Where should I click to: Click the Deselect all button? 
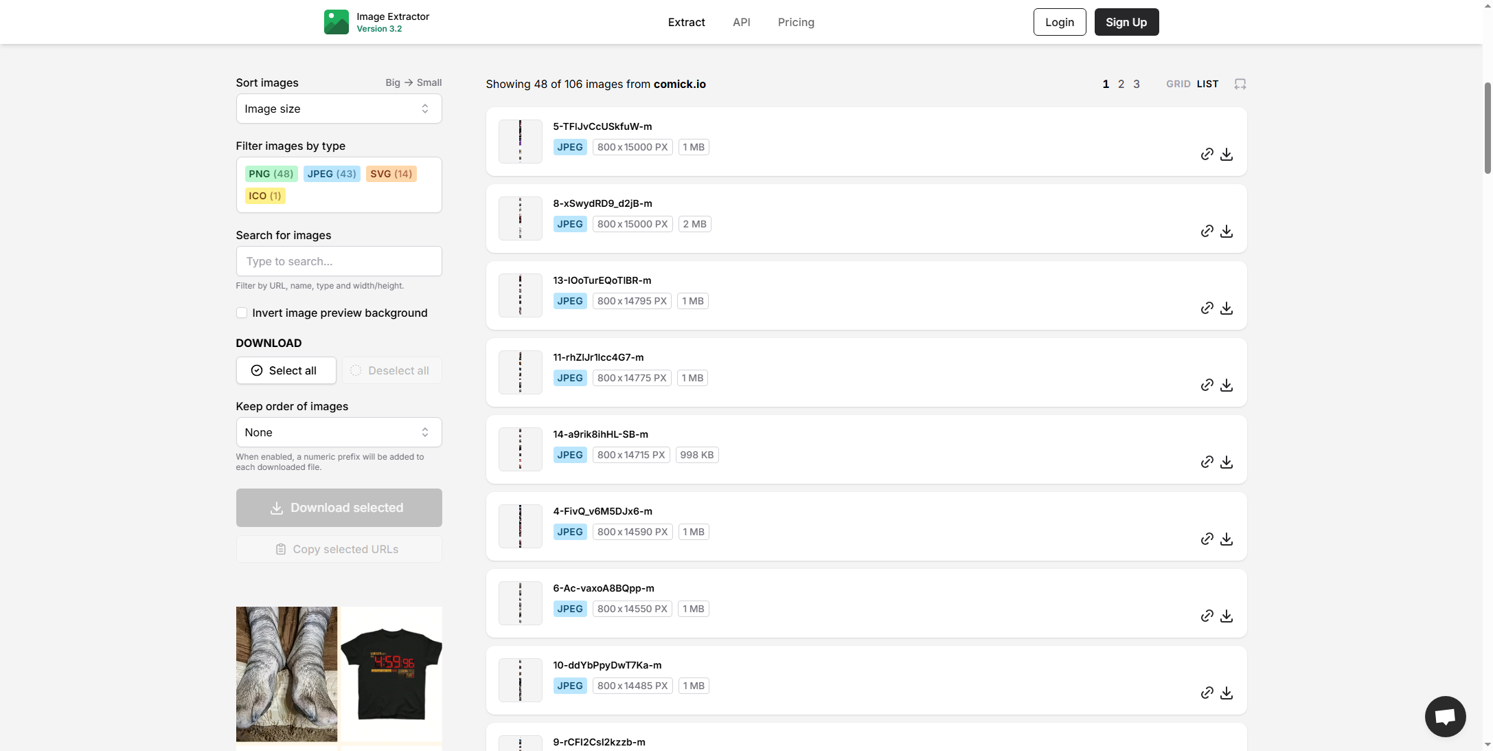(x=391, y=370)
